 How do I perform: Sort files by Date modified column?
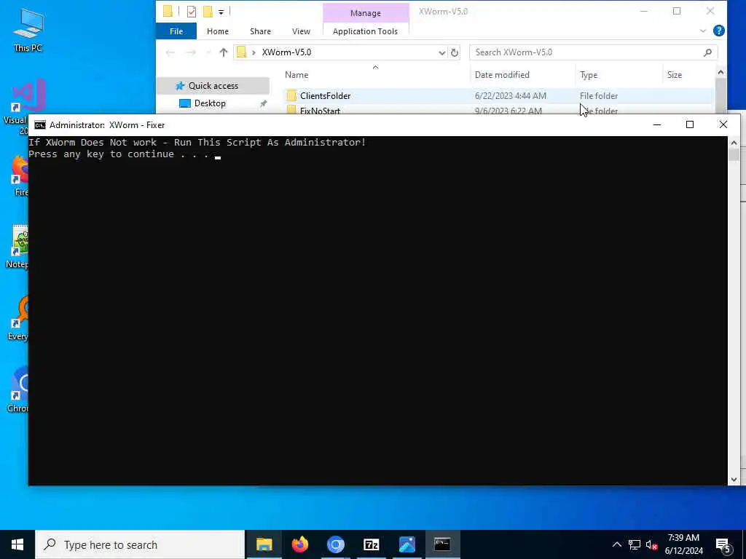click(x=501, y=75)
